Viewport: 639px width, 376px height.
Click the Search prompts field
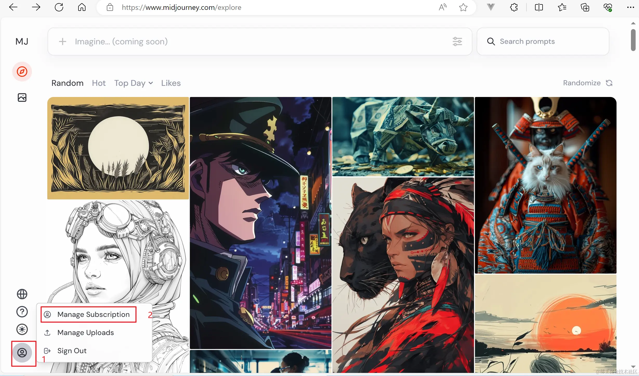543,41
